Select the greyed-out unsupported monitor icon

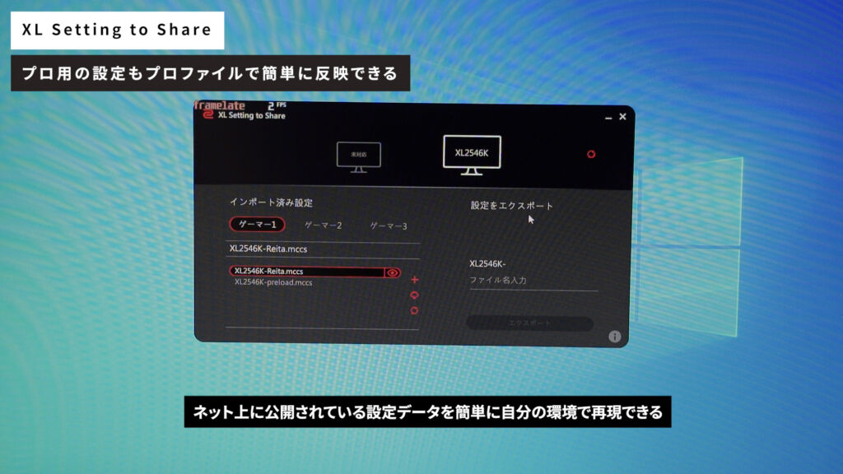pos(359,157)
